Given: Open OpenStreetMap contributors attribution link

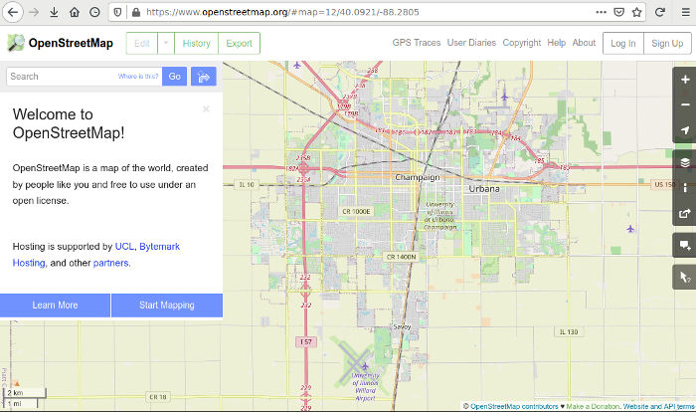Looking at the screenshot, I should click(514, 406).
